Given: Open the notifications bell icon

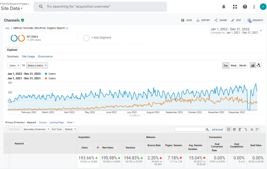Looking at the screenshot, I should [x=224, y=7].
